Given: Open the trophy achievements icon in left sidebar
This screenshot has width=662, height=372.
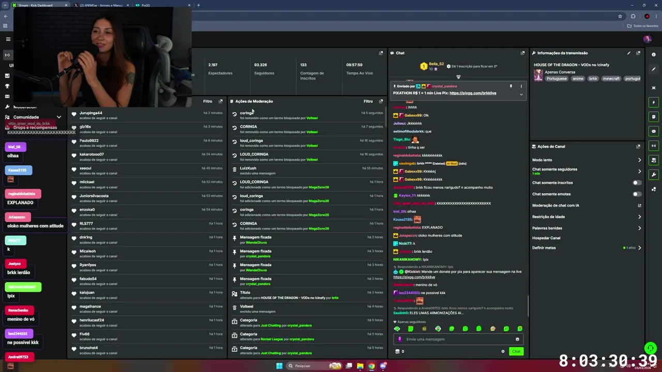Looking at the screenshot, I should [x=7, y=86].
